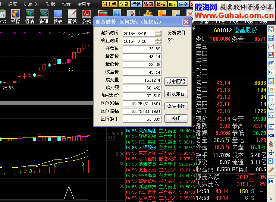The width and height of the screenshot is (276, 202).
Task: Click the 浪潮信息 主力卖出 news row
Action: pos(160,164)
